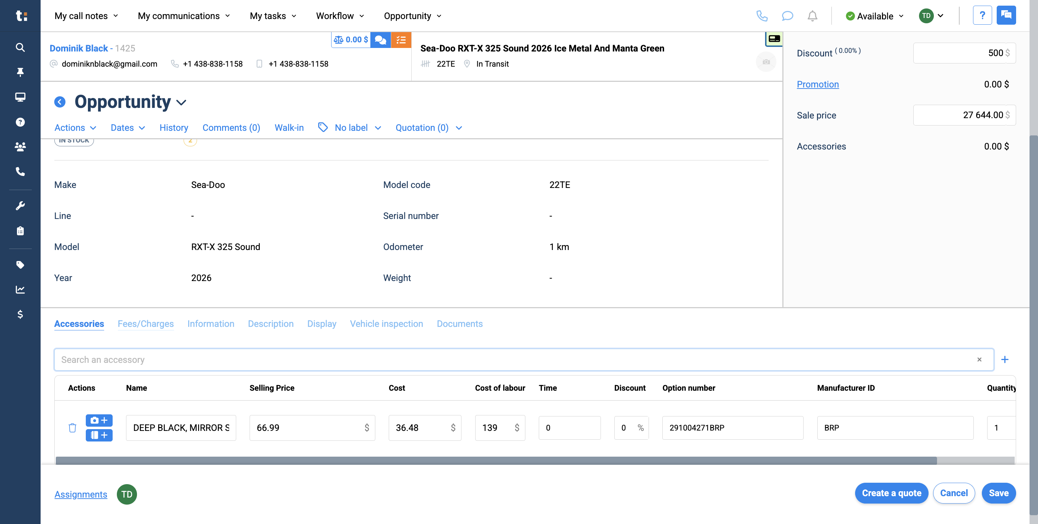Expand the Available status dropdown
Viewport: 1038px width, 524px height.
click(x=875, y=16)
